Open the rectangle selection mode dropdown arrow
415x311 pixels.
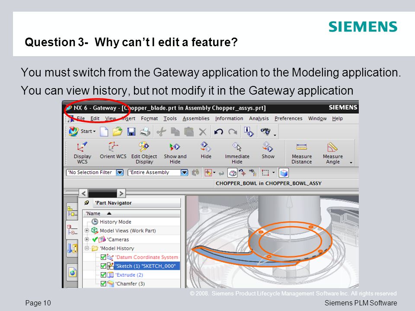pyautogui.click(x=273, y=173)
